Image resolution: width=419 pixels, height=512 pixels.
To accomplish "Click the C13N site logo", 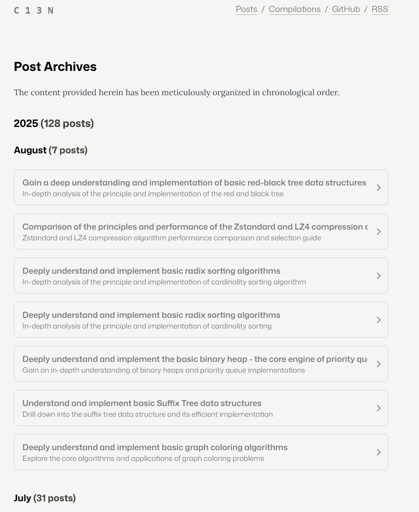I will (x=34, y=11).
